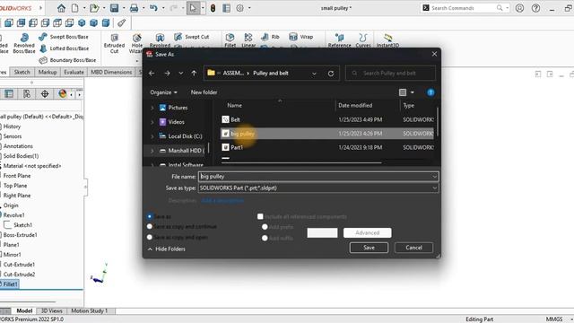Click the Add a description link
This screenshot has height=323, width=574.
(x=222, y=201)
